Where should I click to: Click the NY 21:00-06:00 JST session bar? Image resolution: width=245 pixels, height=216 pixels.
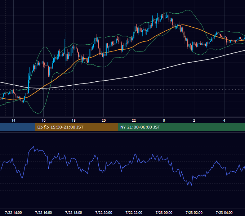coord(181,127)
